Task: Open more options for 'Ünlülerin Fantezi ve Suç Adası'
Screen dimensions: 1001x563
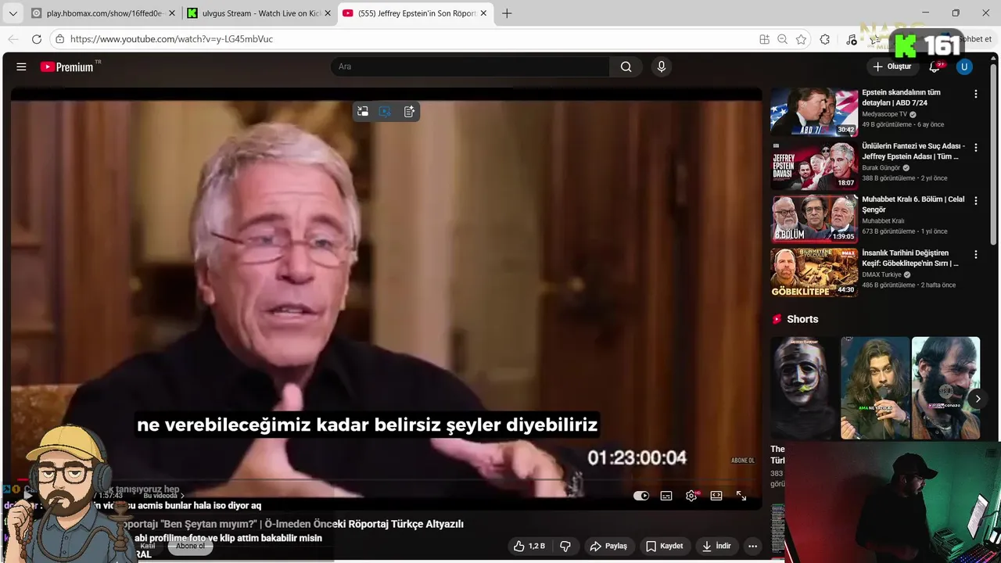Action: tap(975, 147)
